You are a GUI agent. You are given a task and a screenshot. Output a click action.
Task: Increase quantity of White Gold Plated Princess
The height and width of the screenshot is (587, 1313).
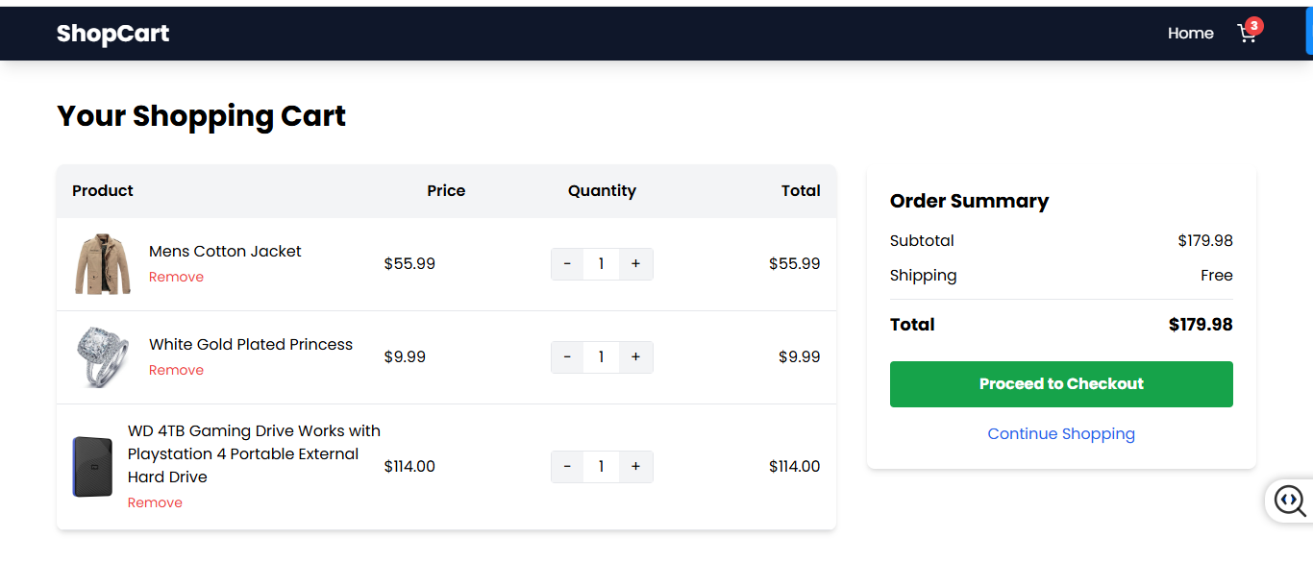[x=635, y=357]
